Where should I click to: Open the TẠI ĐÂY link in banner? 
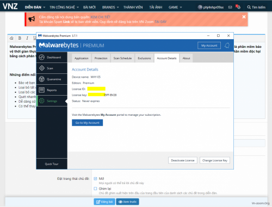160,22
